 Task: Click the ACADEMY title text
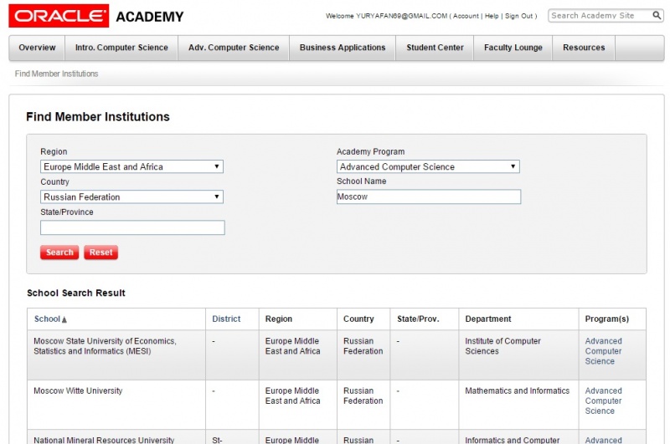pos(150,17)
